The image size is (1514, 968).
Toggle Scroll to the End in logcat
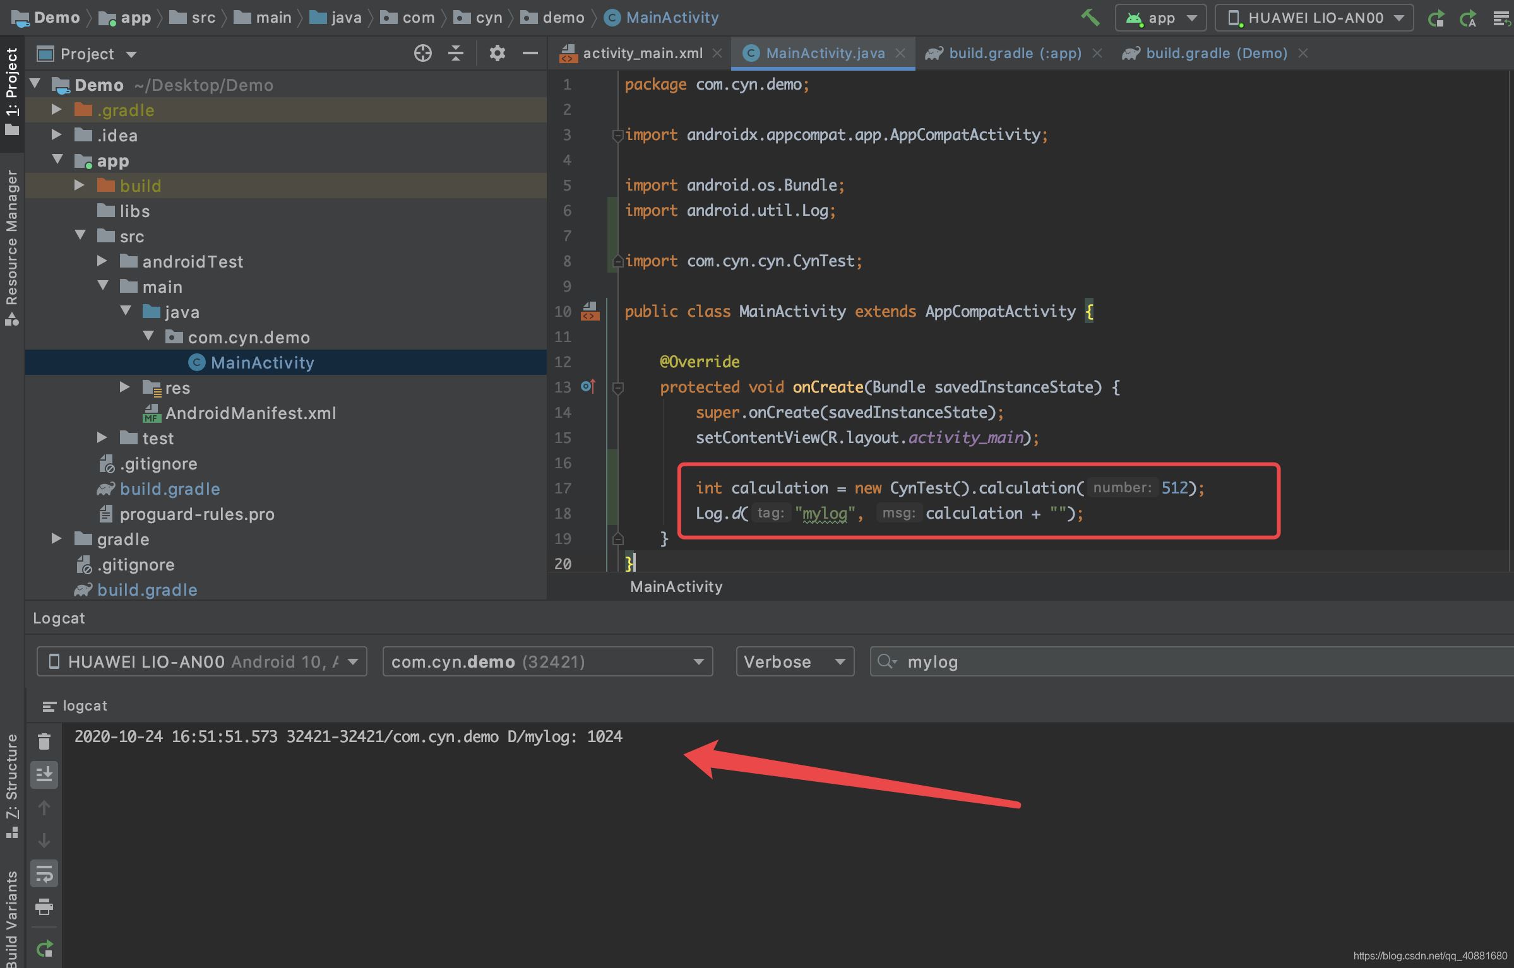pyautogui.click(x=44, y=774)
